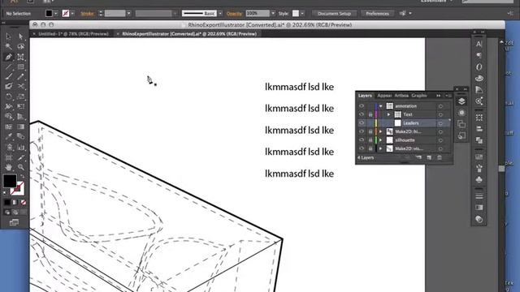This screenshot has width=520, height=292.
Task: Open stroke weight dropdown
Action: (128, 14)
